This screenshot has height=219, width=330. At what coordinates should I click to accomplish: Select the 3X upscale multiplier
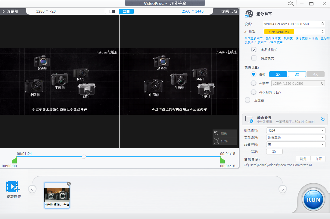pyautogui.click(x=297, y=74)
